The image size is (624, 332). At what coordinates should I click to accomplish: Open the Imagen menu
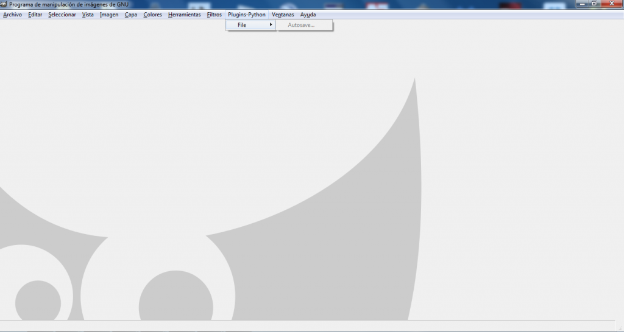pyautogui.click(x=109, y=15)
